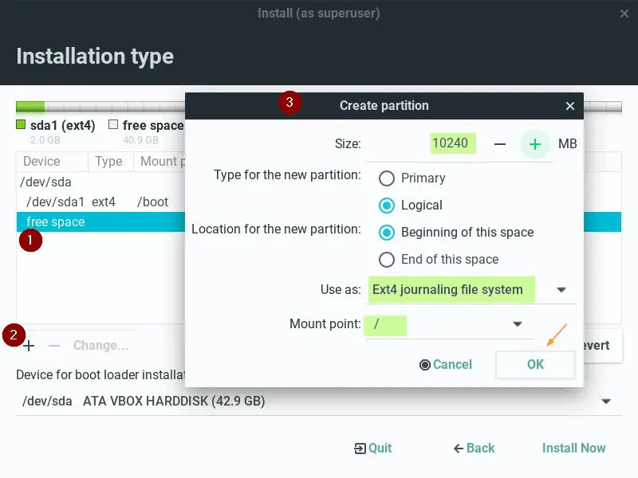Click Install Now
Screen dimensions: 638x478
click(573, 449)
